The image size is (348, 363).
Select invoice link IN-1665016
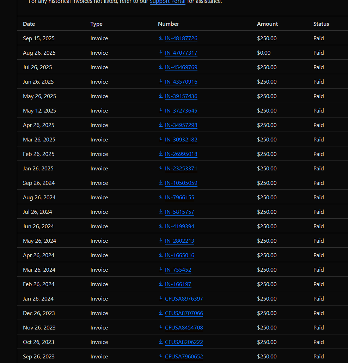pos(179,255)
